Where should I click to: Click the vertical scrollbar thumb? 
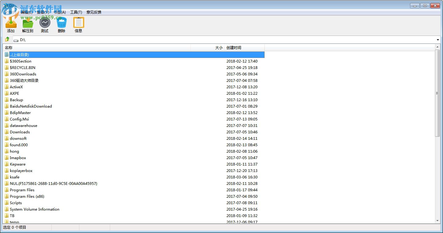click(x=437, y=93)
